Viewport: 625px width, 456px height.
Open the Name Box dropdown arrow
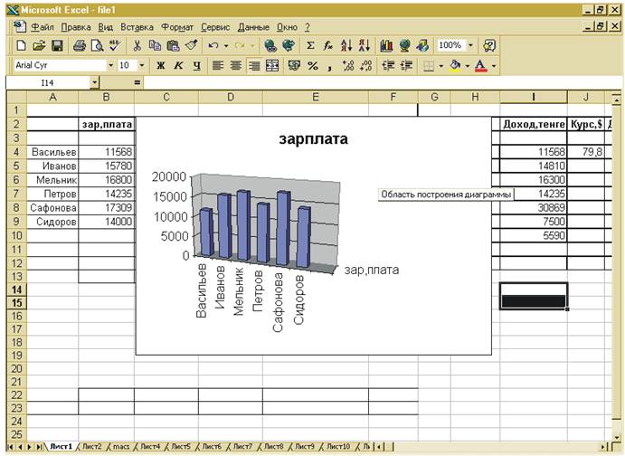click(94, 83)
